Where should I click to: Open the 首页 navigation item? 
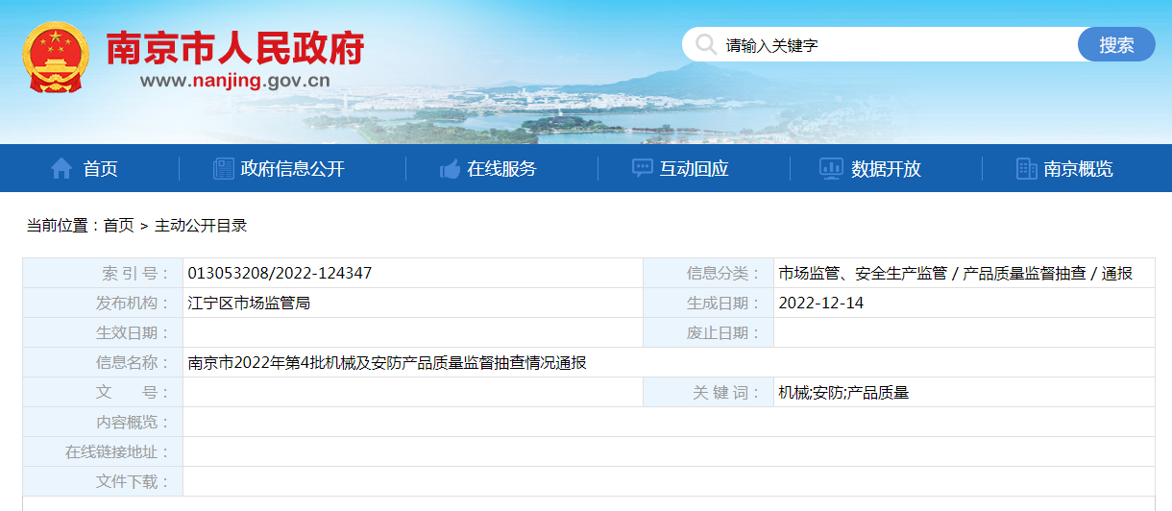coord(101,169)
